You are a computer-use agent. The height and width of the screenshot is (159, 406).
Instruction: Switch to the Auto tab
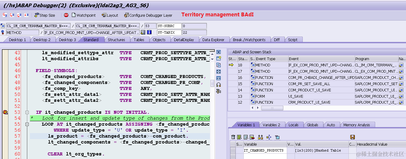[331, 125]
